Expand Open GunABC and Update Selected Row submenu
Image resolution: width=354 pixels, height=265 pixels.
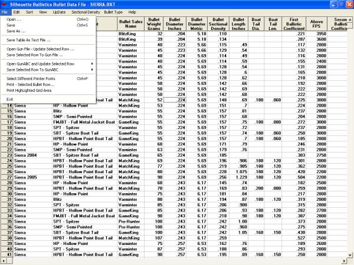[x=41, y=63]
